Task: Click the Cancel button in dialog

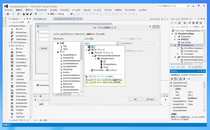Action: tap(150, 99)
